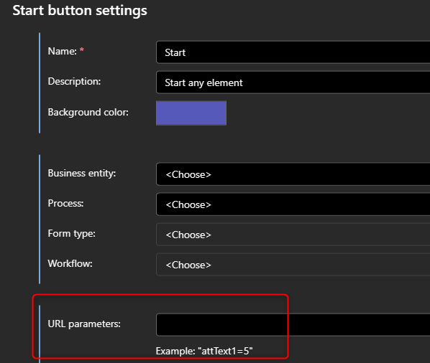The width and height of the screenshot is (430, 363).
Task: Click into the URL parameters input field
Action: [x=293, y=325]
